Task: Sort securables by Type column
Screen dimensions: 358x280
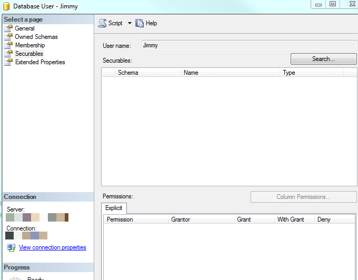Action: [312, 73]
